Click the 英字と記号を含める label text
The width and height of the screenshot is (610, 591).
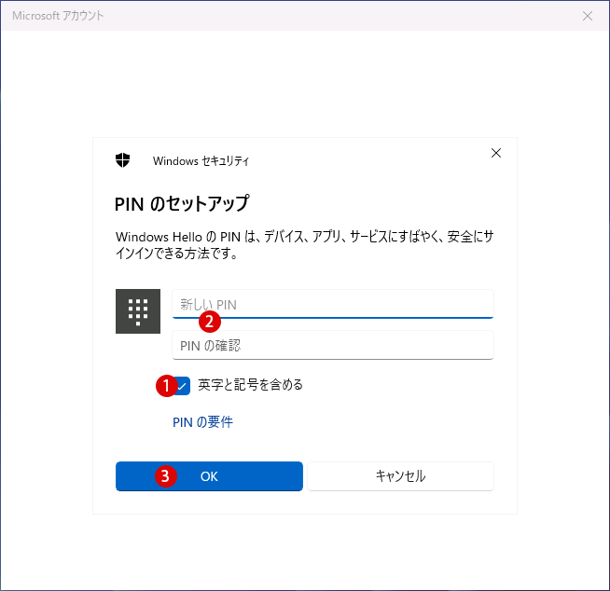pyautogui.click(x=251, y=385)
